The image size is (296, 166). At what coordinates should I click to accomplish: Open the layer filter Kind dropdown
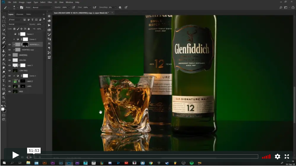15,20
